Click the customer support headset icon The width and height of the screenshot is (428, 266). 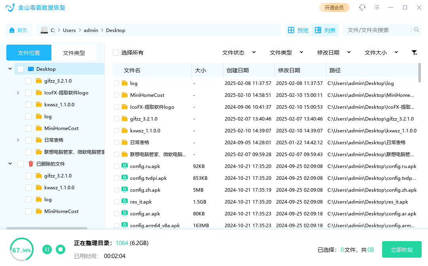click(x=362, y=8)
